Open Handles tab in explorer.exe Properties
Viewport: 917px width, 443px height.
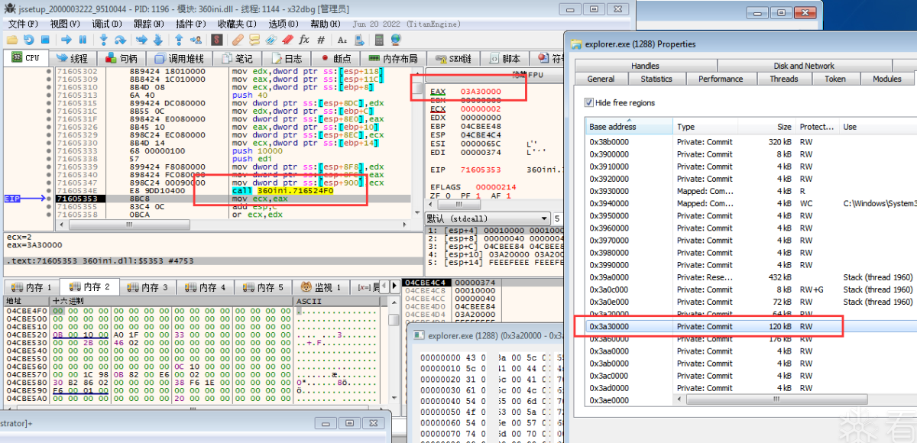645,66
